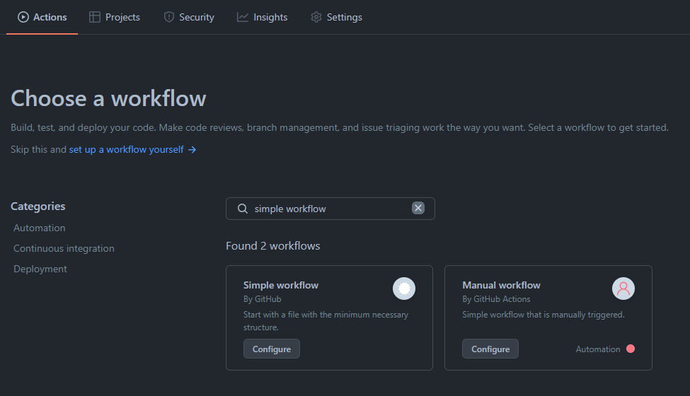The width and height of the screenshot is (690, 396).
Task: Switch to the Projects tab
Action: point(115,17)
